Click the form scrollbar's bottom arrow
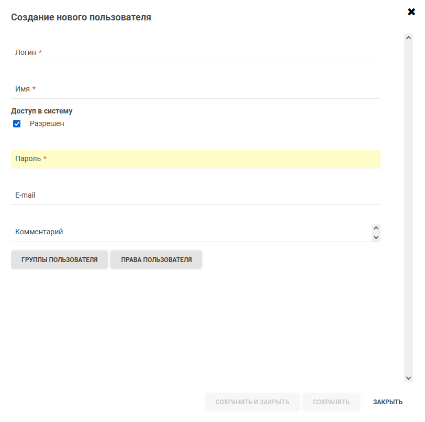Viewport: 425px width, 422px height. tap(408, 378)
